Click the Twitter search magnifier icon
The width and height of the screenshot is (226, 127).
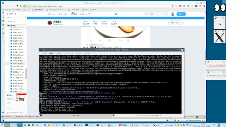tap(167, 14)
